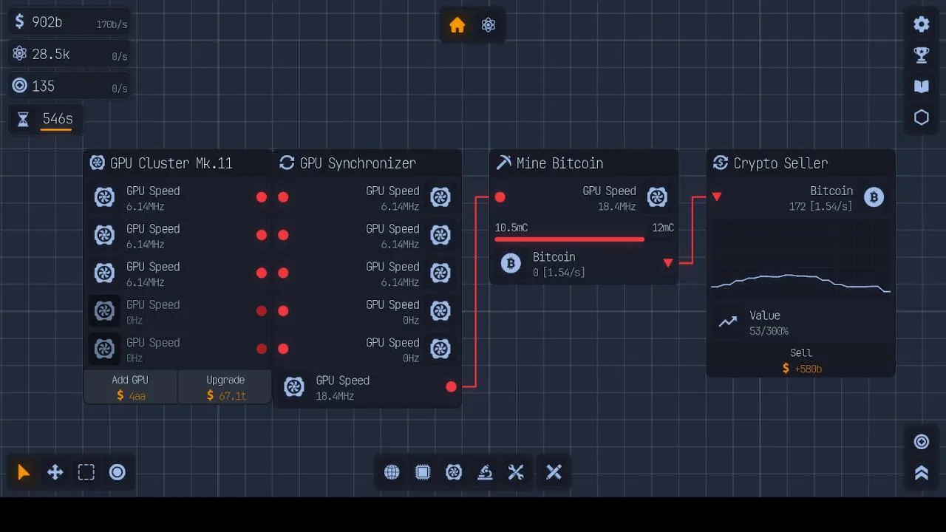Click the fourth disabled GPU fan icon in Cluster
This screenshot has height=532, width=946.
click(105, 311)
